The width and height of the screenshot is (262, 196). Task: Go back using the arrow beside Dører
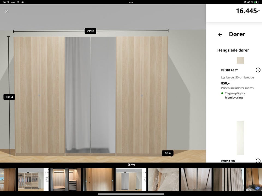click(220, 35)
